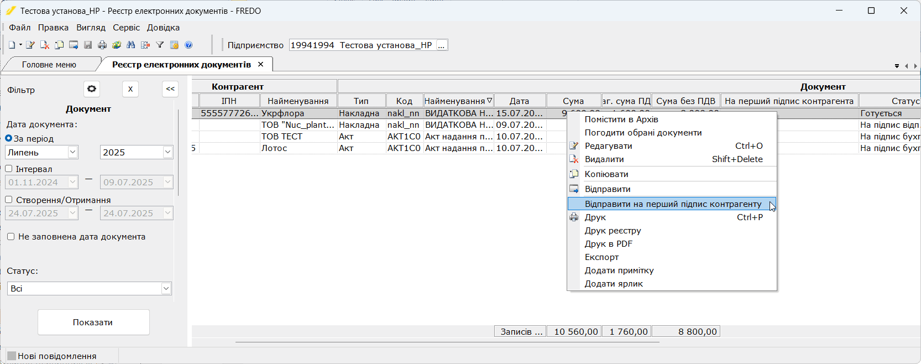This screenshot has height=364, width=921.
Task: Open the Правка menu
Action: click(53, 28)
